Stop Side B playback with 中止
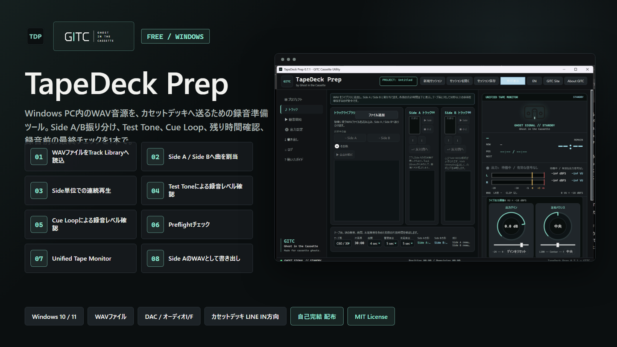617x347 pixels. (464, 129)
